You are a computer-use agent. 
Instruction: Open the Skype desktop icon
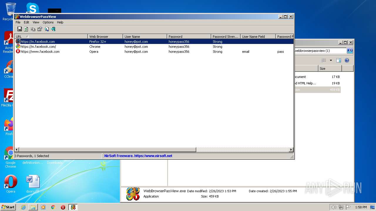(x=33, y=8)
